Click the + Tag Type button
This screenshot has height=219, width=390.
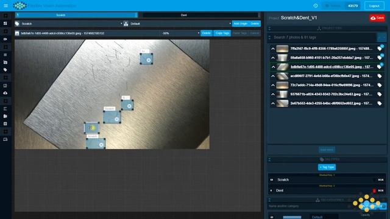point(327,167)
